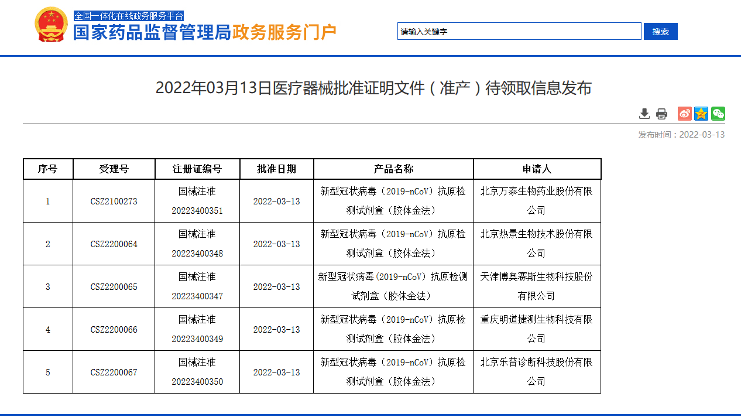This screenshot has height=417, width=741.
Task: Click the 发布时间 2022-03-13 label
Action: (x=681, y=134)
